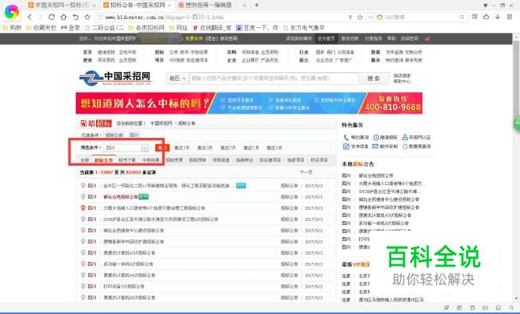Open the red 想知道别人怎么中标 banner
Viewport: 520px width, 314px height.
click(249, 103)
